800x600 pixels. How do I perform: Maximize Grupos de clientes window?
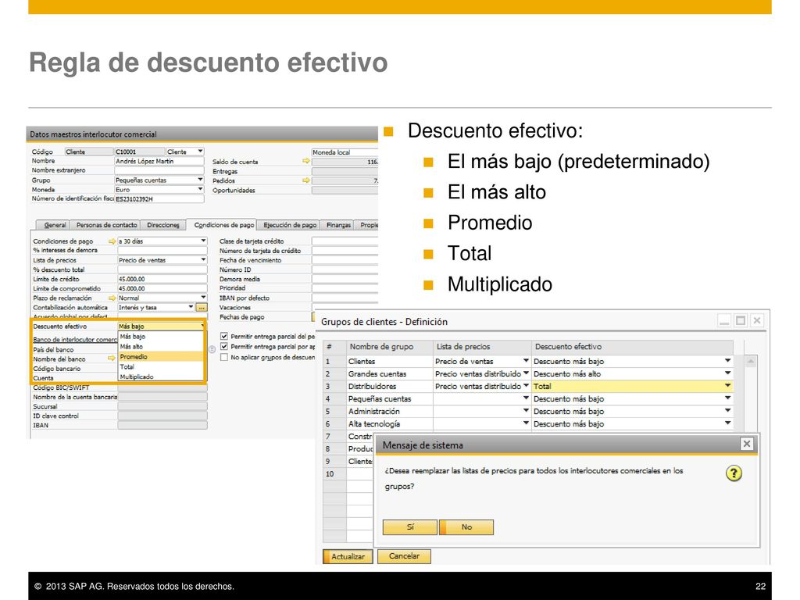coord(741,320)
